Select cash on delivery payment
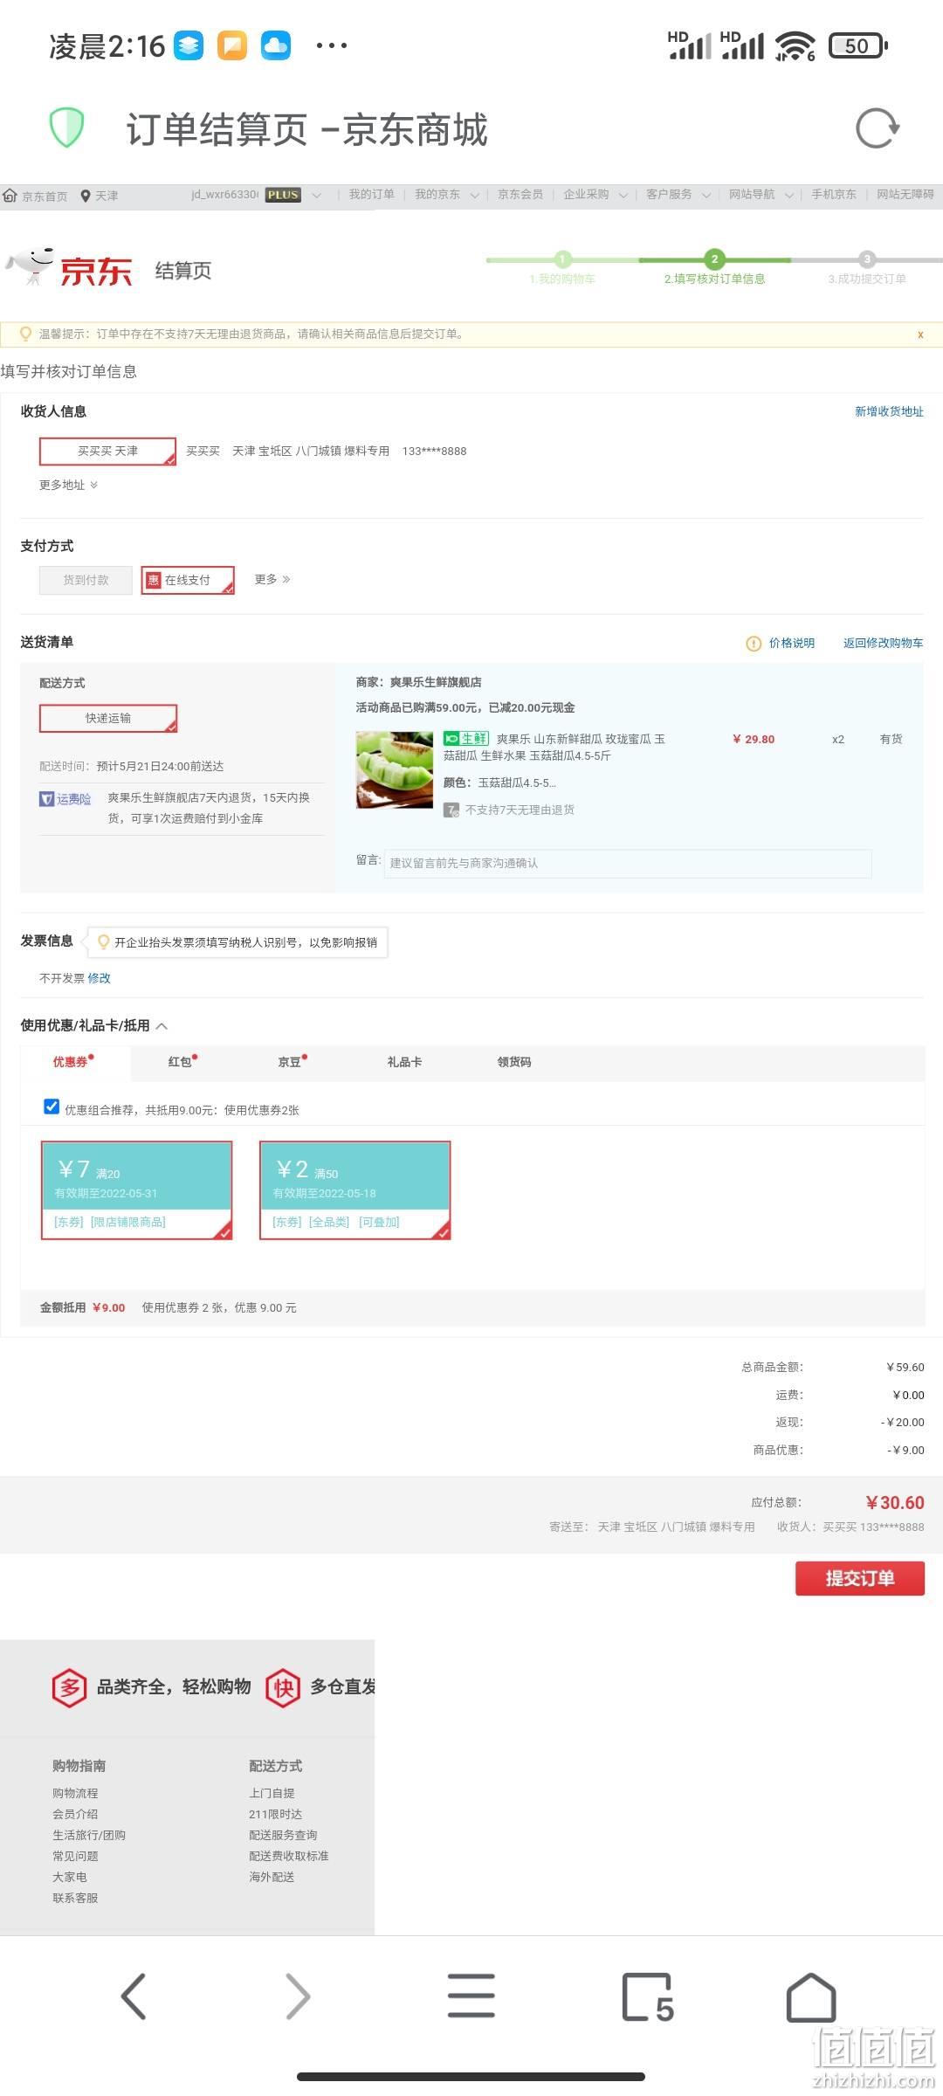 pos(86,580)
